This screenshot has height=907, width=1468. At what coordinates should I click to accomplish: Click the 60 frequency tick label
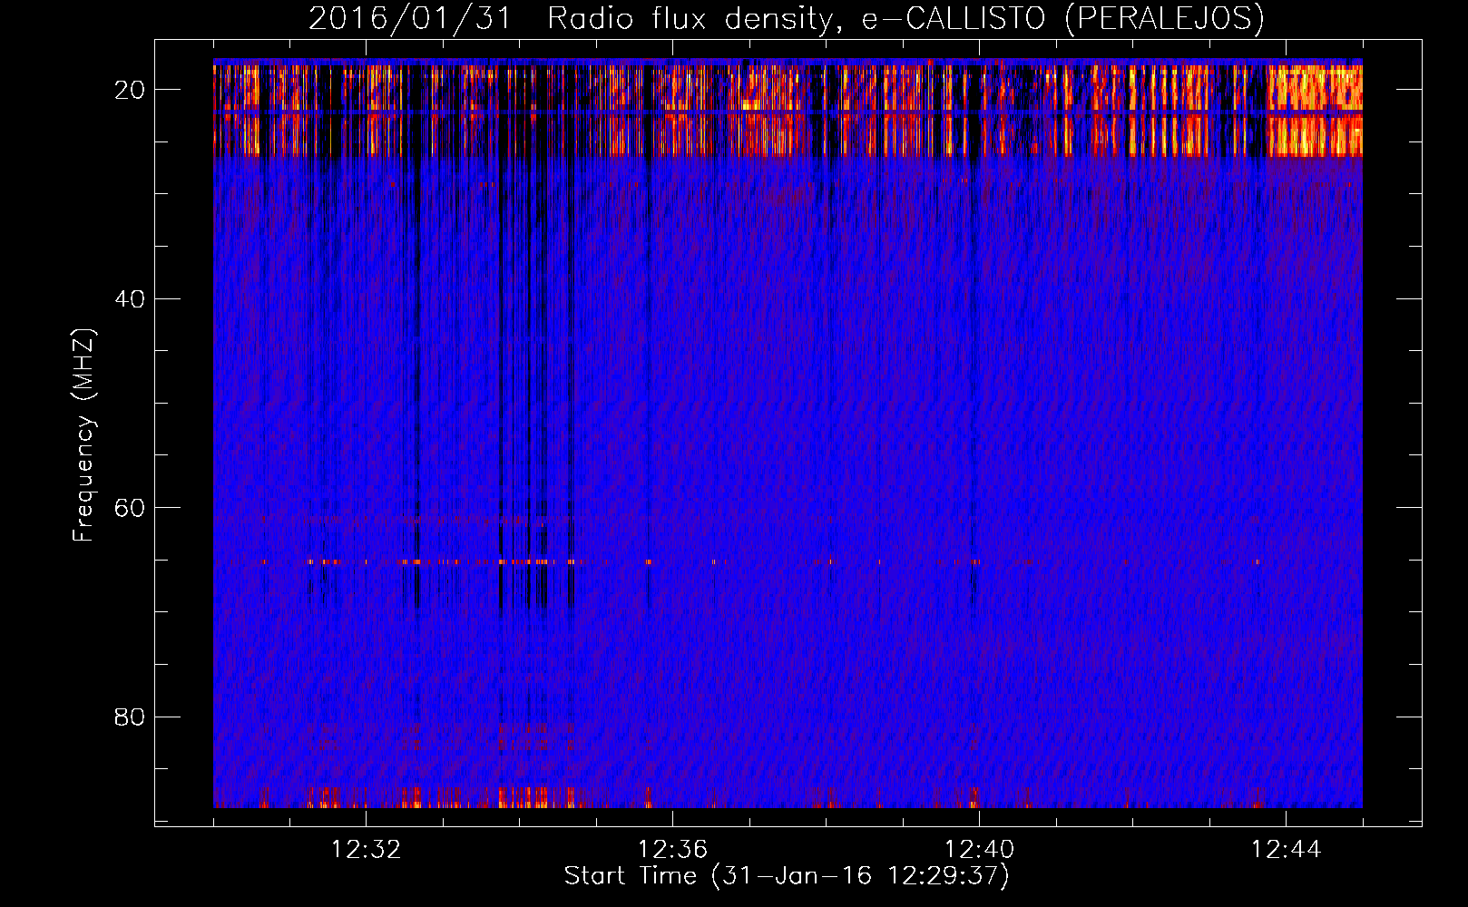click(x=130, y=508)
